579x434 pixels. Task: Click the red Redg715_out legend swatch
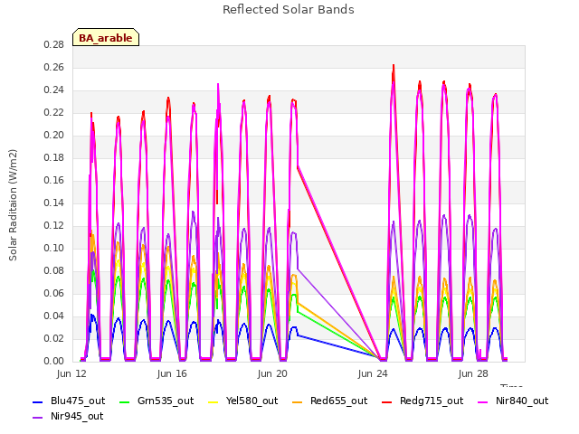click(386, 401)
